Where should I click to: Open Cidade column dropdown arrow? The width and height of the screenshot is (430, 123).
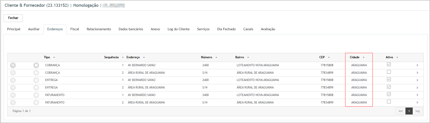(x=364, y=57)
